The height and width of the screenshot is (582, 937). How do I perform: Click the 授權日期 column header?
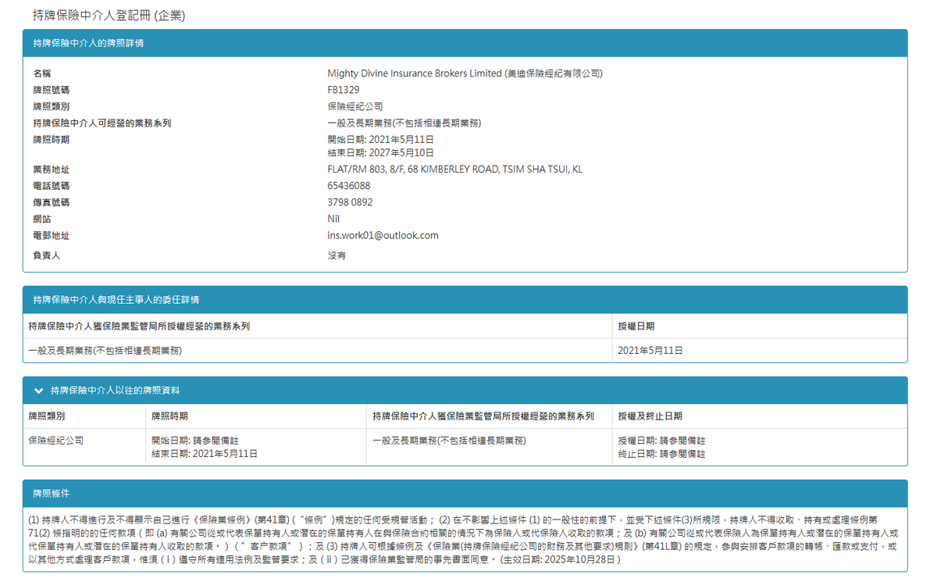636,326
